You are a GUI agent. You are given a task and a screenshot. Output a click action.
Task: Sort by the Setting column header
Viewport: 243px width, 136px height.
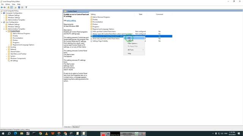pyautogui.click(x=112, y=14)
